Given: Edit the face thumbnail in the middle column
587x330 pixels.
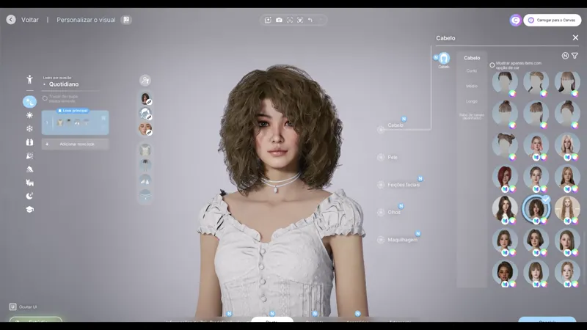Looking at the screenshot, I should 145,129.
